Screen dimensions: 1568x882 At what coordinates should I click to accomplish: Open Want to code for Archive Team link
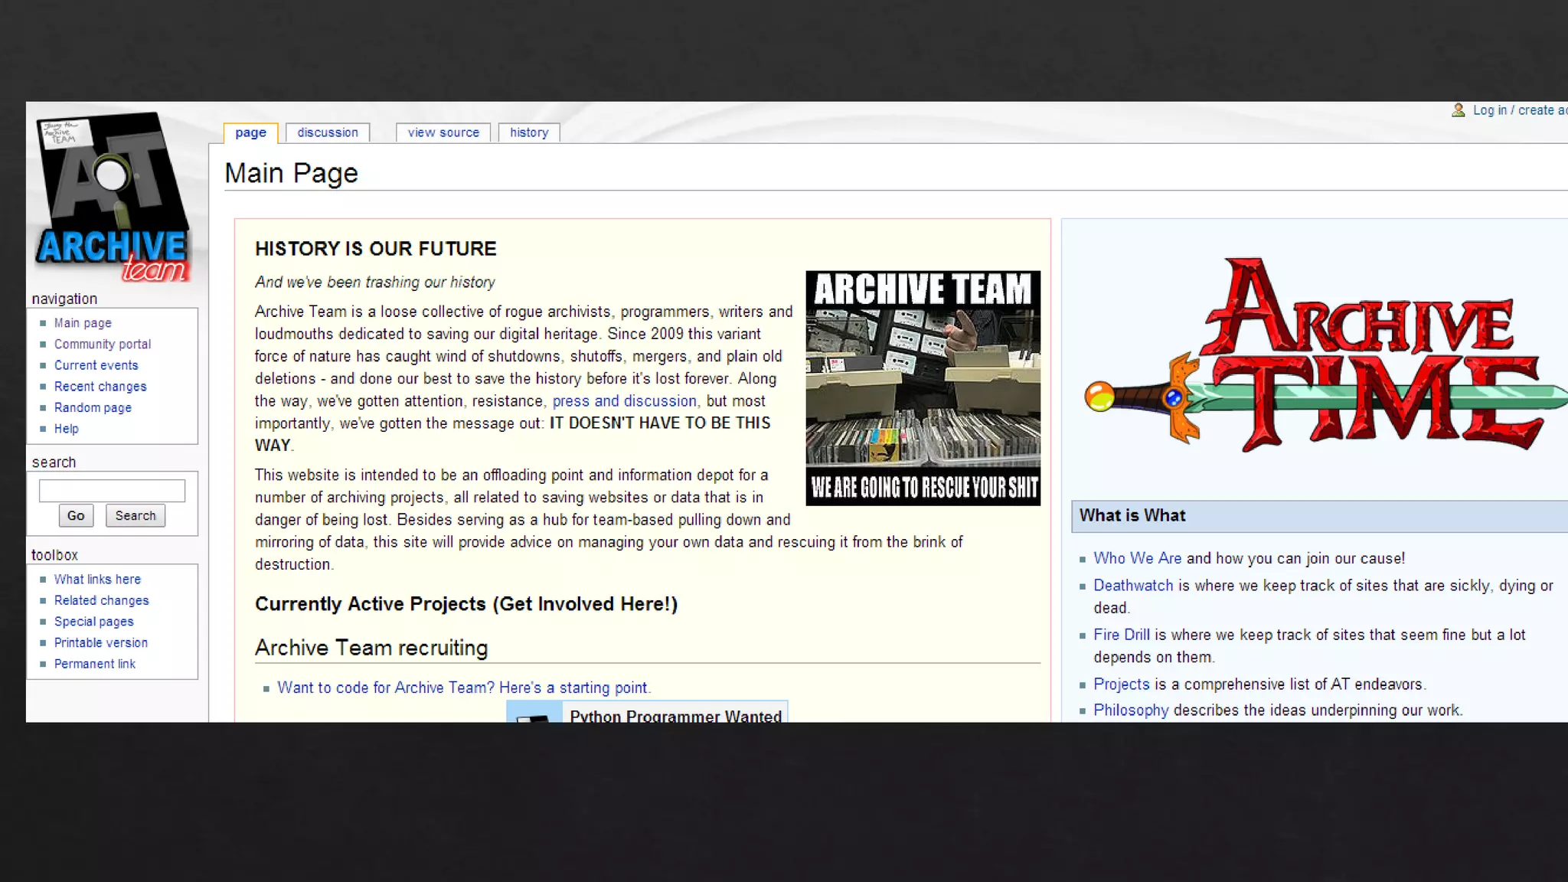(x=463, y=688)
